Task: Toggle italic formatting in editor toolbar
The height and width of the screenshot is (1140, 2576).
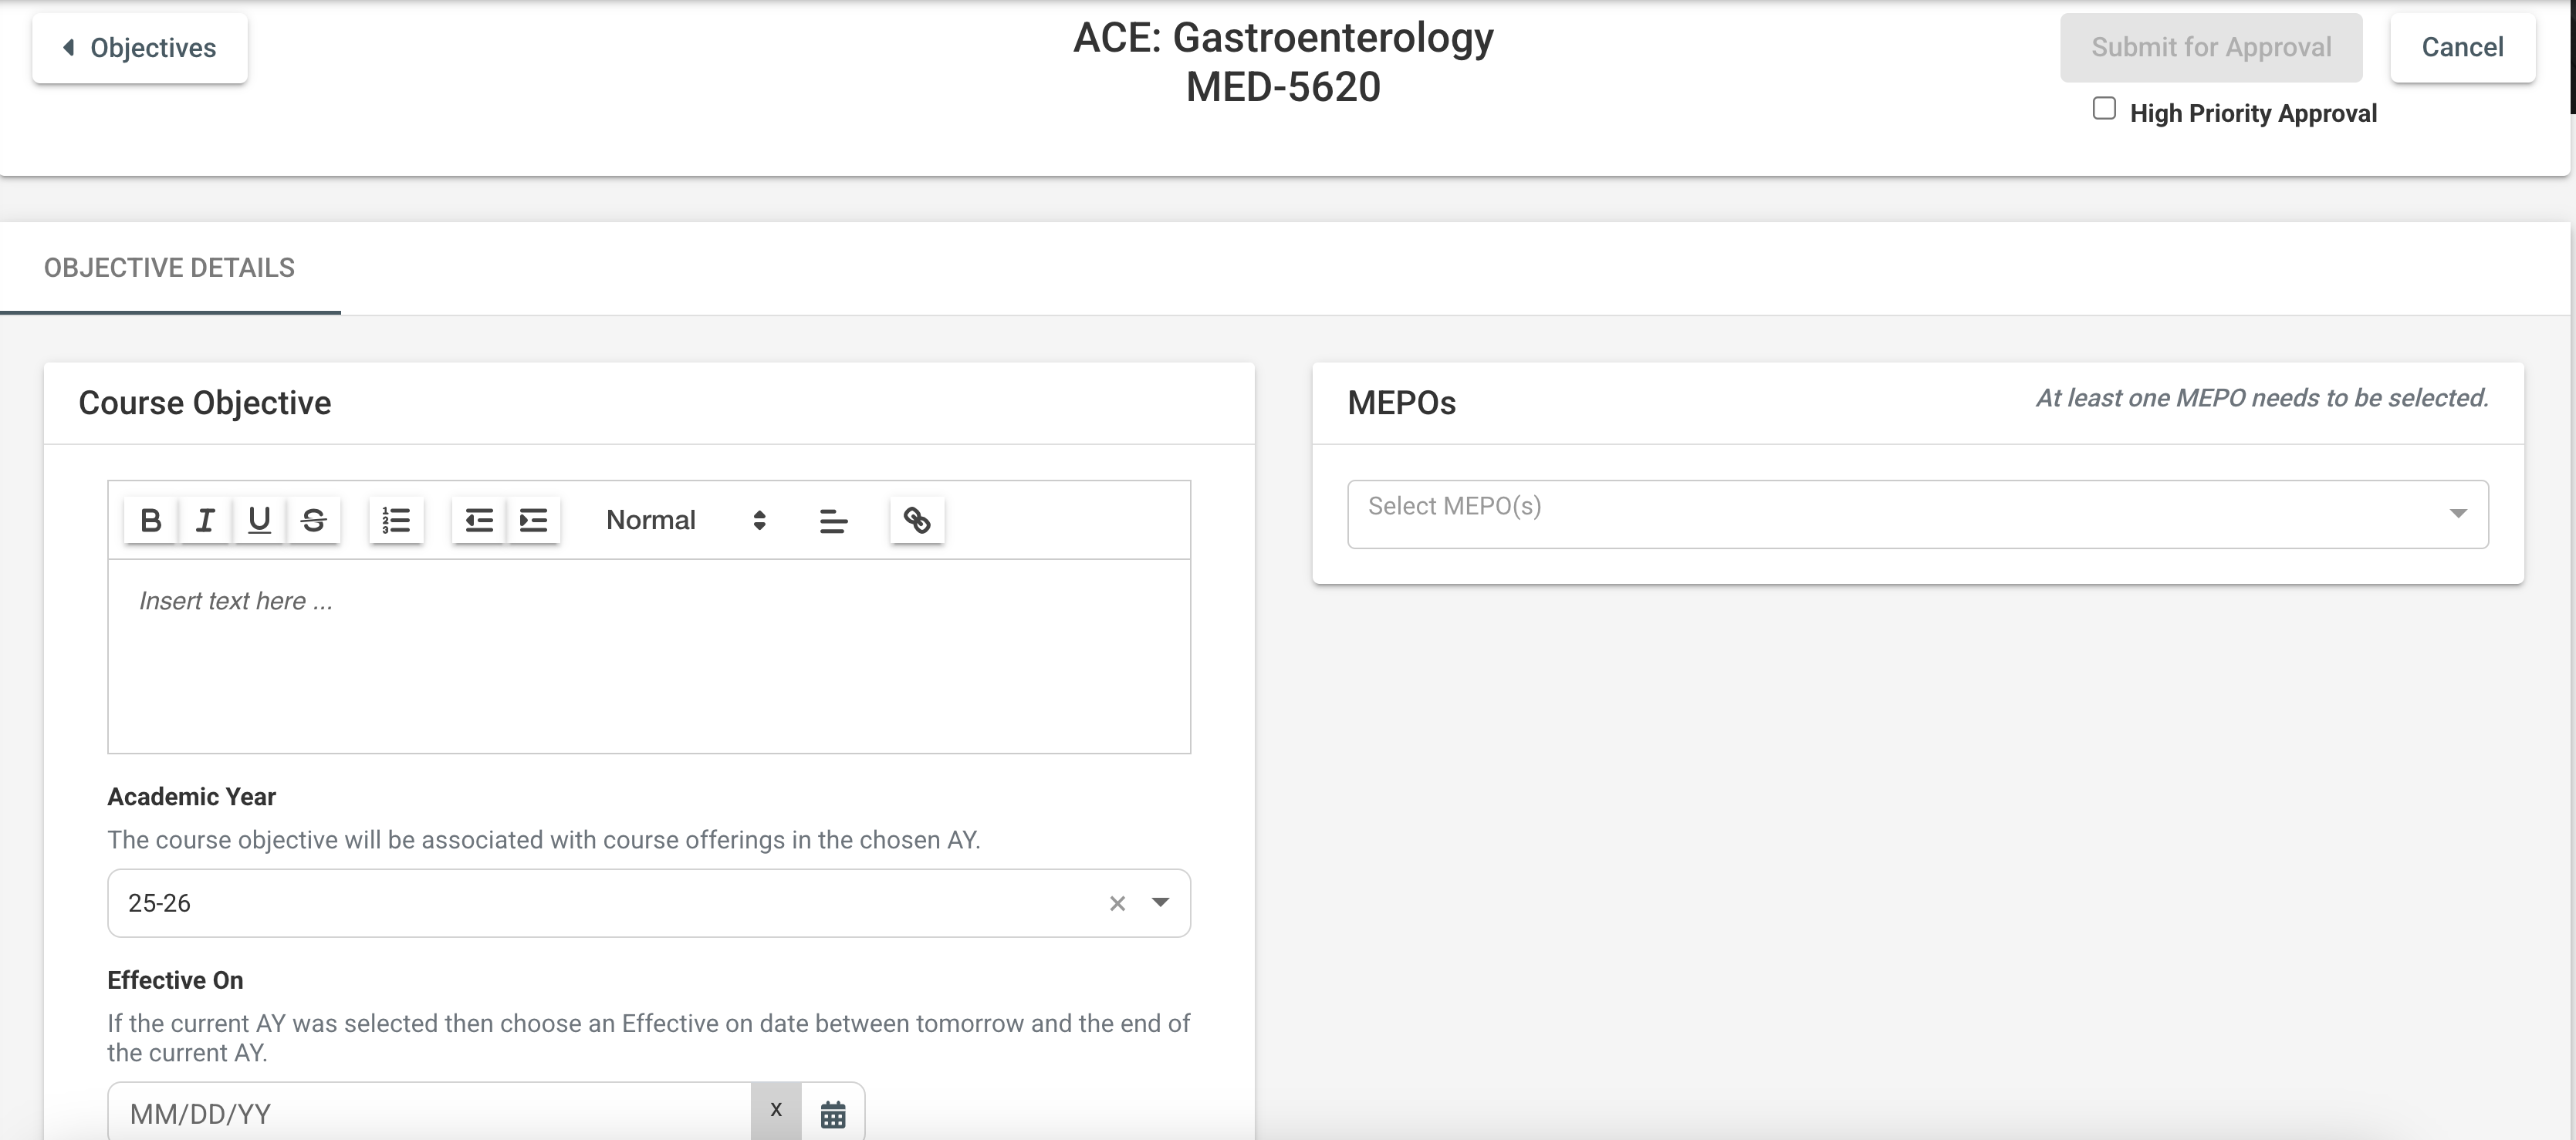Action: (205, 520)
